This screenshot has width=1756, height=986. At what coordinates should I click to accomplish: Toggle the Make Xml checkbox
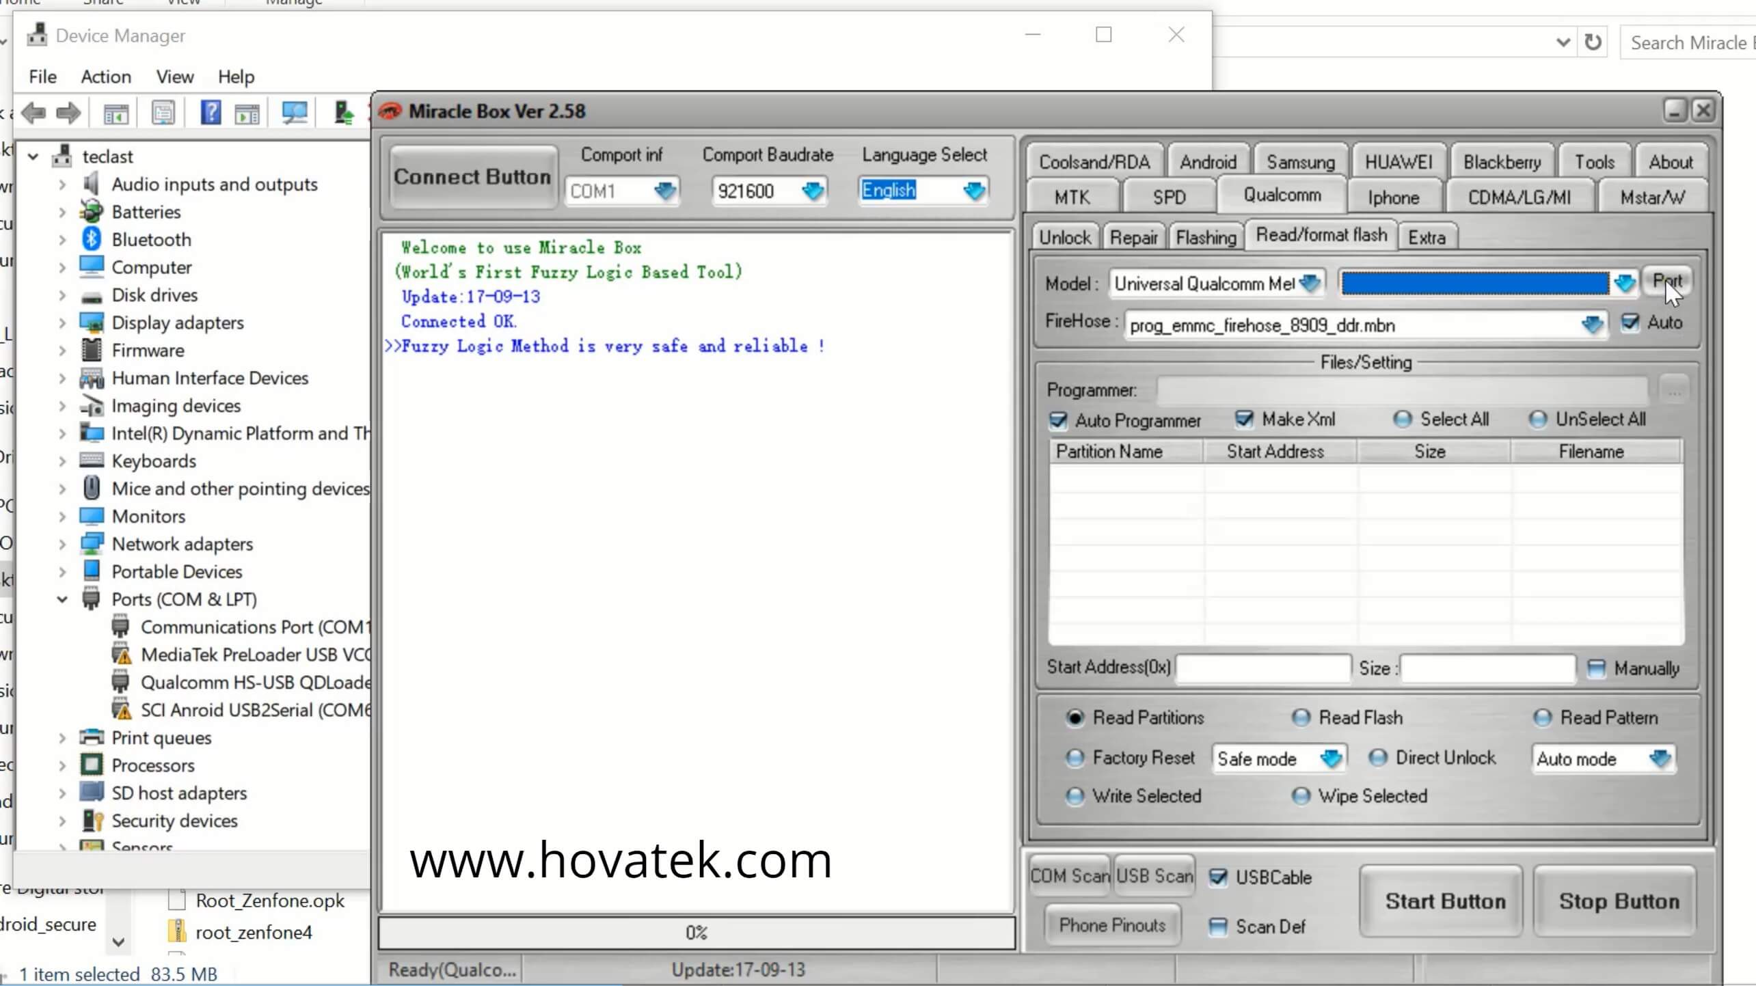point(1244,419)
